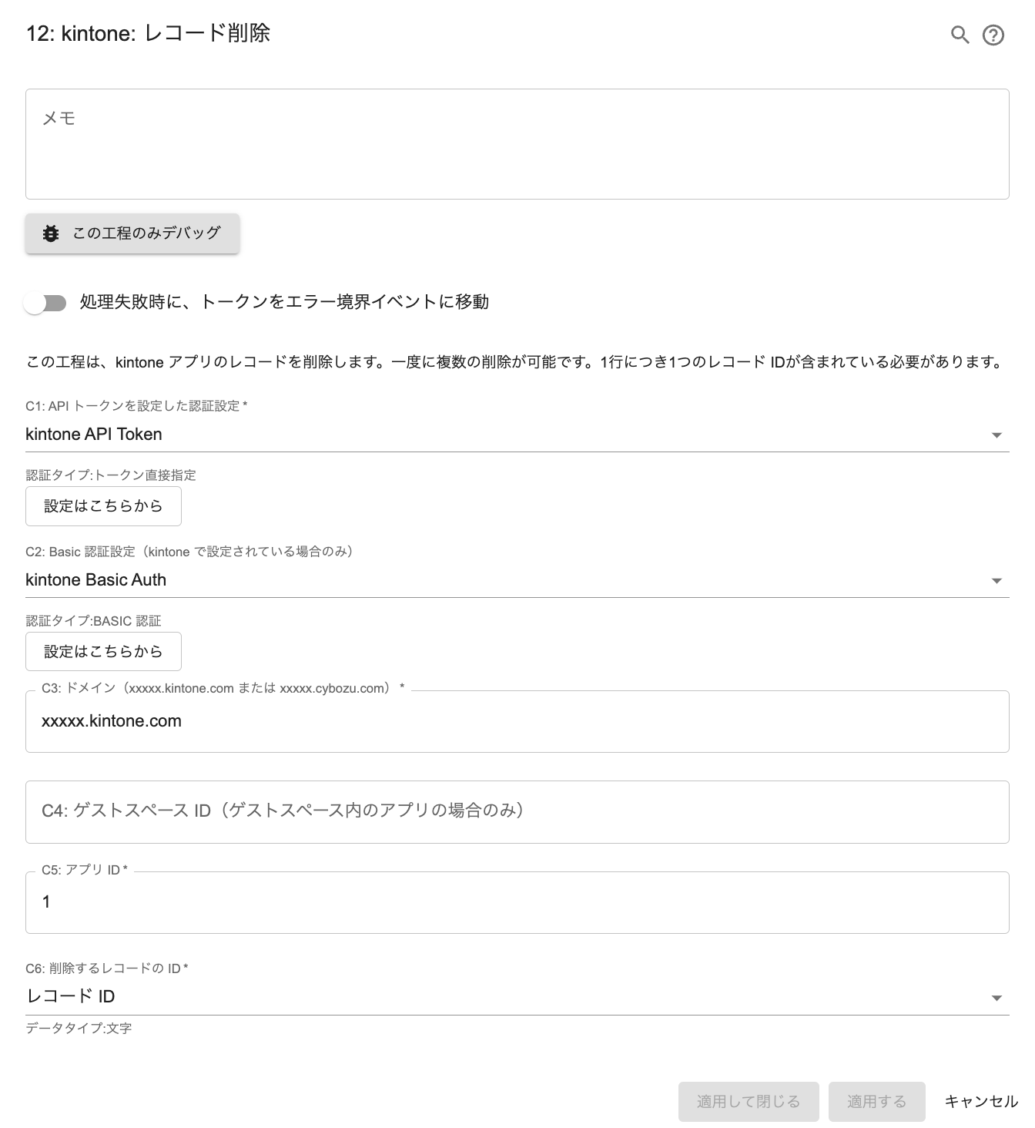Viewport: 1035px width, 1128px height.
Task: Click この工程のみデバッグ button
Action: pos(132,233)
